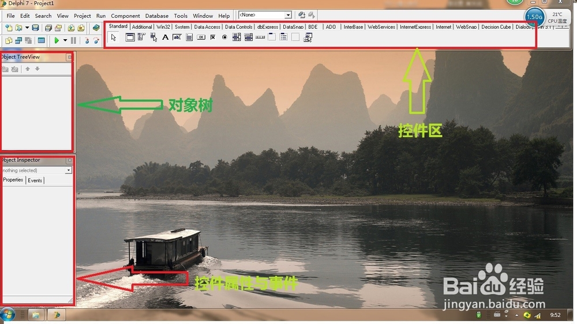Click the Pause program icon

(74, 40)
